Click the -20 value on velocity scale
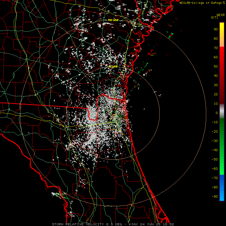Image resolution: width=226 pixels, height=226 pixels. tap(215, 132)
